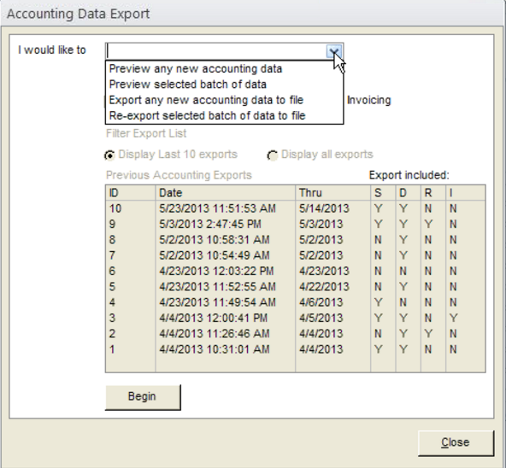
Task: Click the S column header
Action: tap(383, 192)
